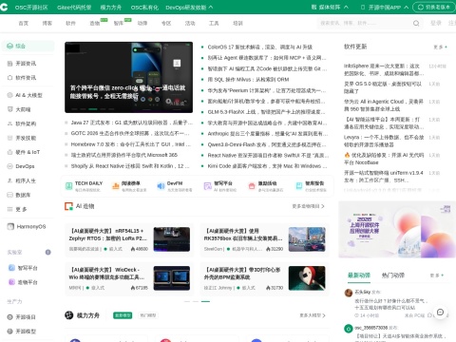
Task: Select the 最新动弹 tab
Action: 359,275
